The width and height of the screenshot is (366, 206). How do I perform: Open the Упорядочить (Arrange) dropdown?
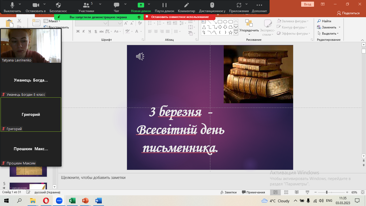click(249, 30)
